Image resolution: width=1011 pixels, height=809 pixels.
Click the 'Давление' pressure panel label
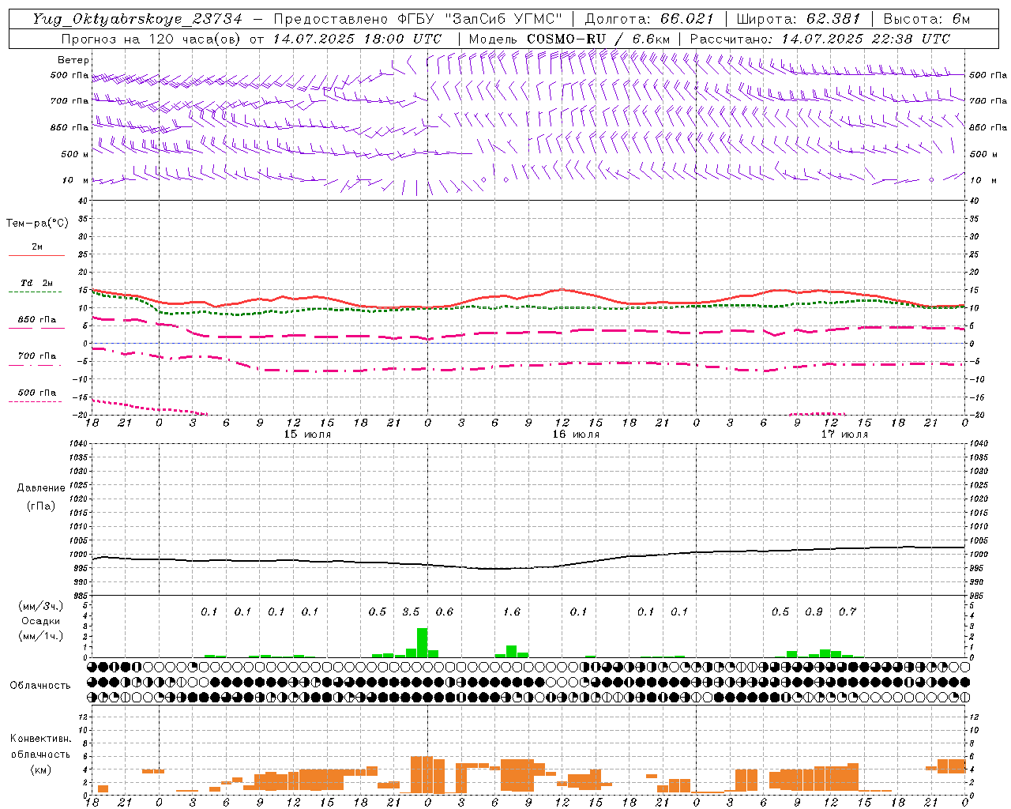41,488
